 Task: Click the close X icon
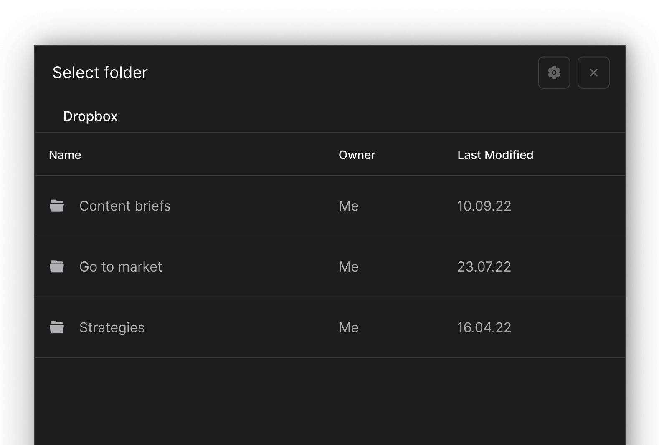pos(593,73)
